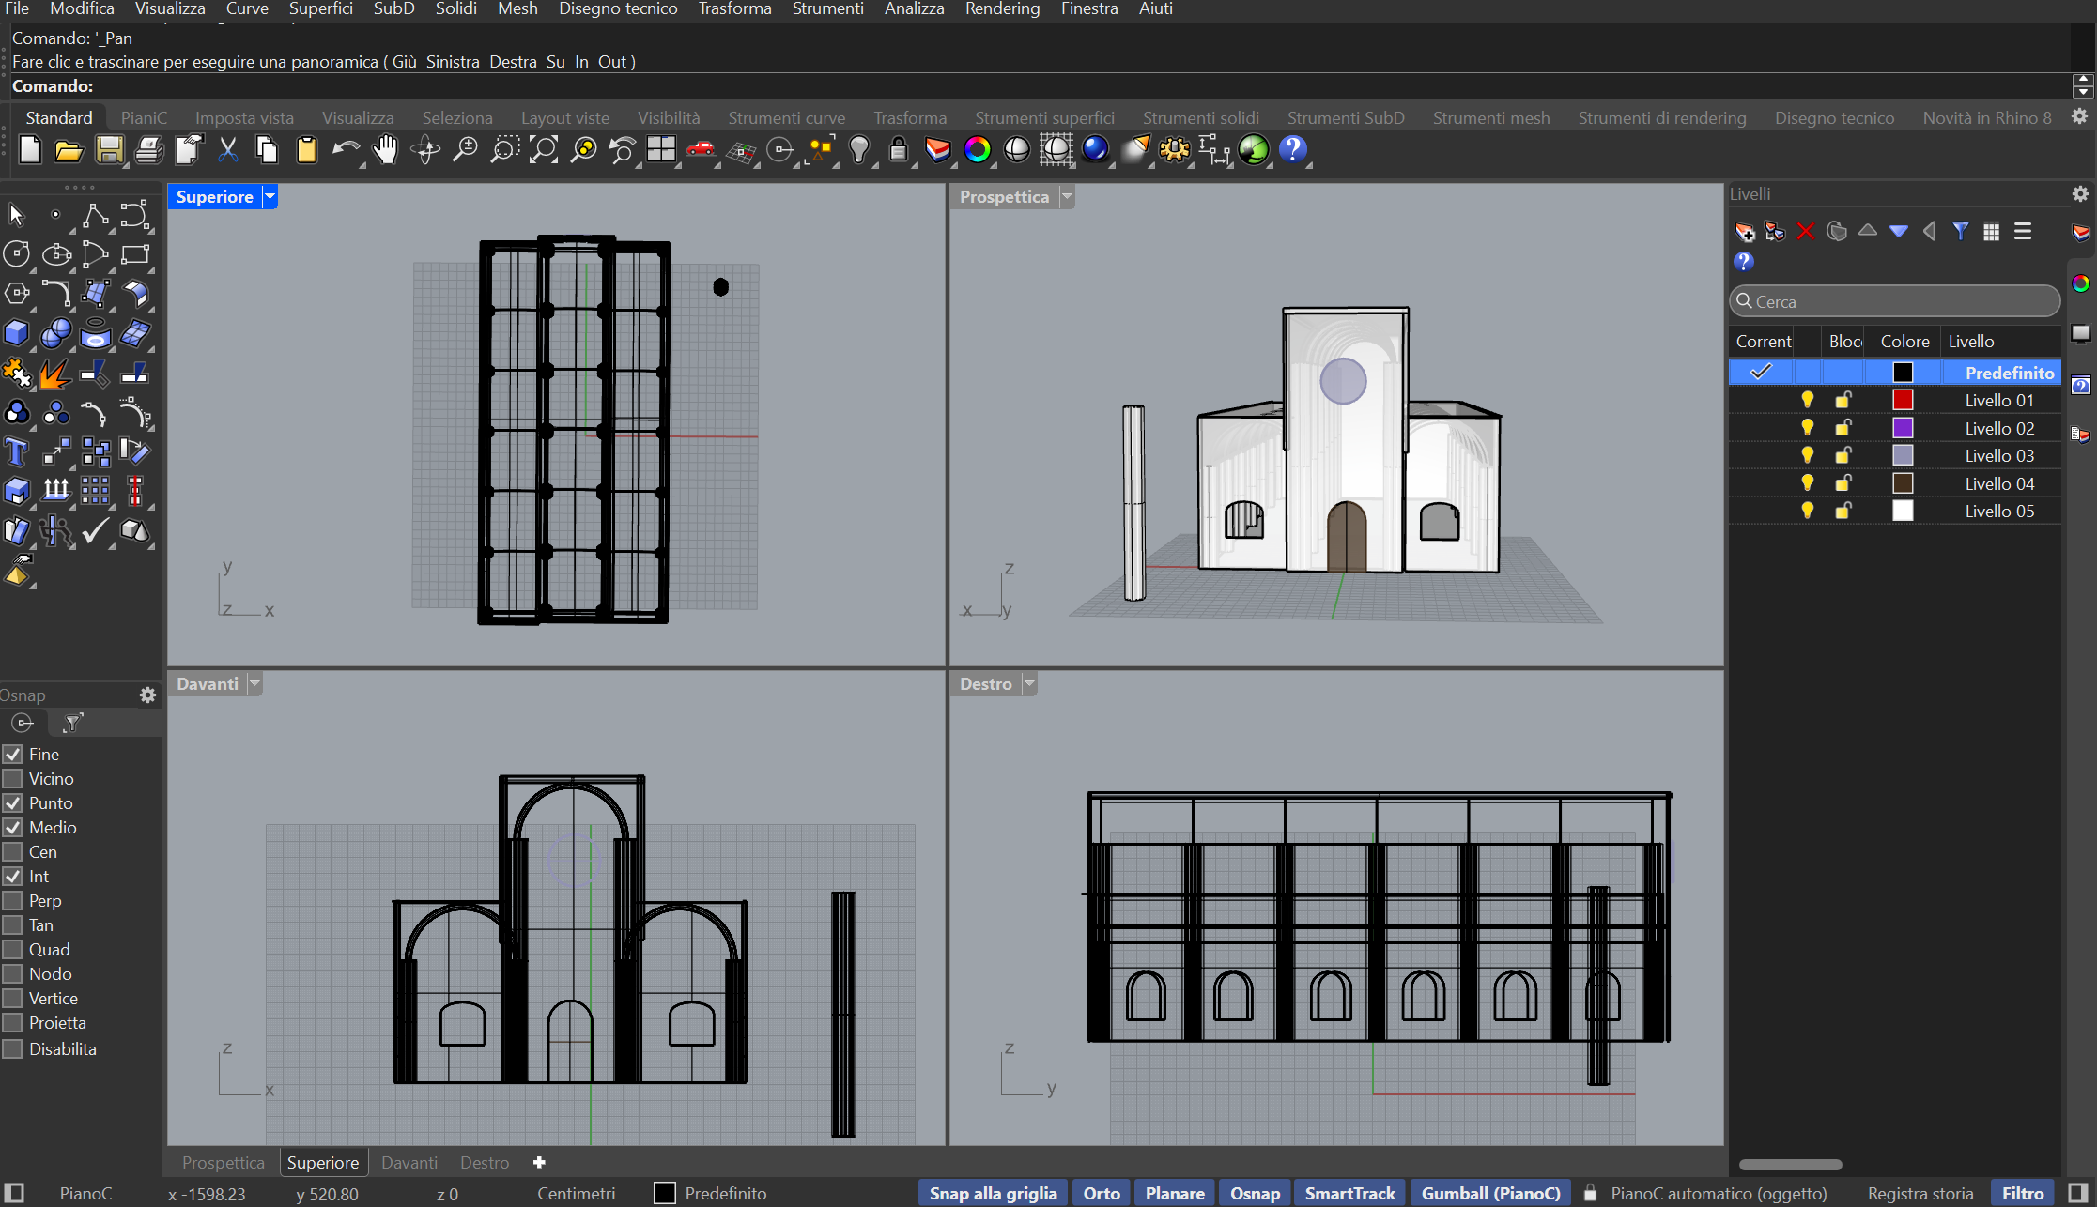
Task: Open the Destro viewport dropdown arrow
Action: click(1029, 684)
